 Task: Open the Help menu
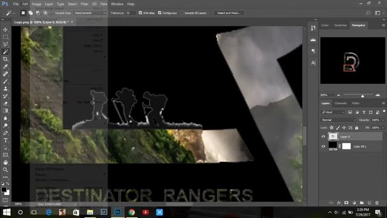(x=131, y=4)
